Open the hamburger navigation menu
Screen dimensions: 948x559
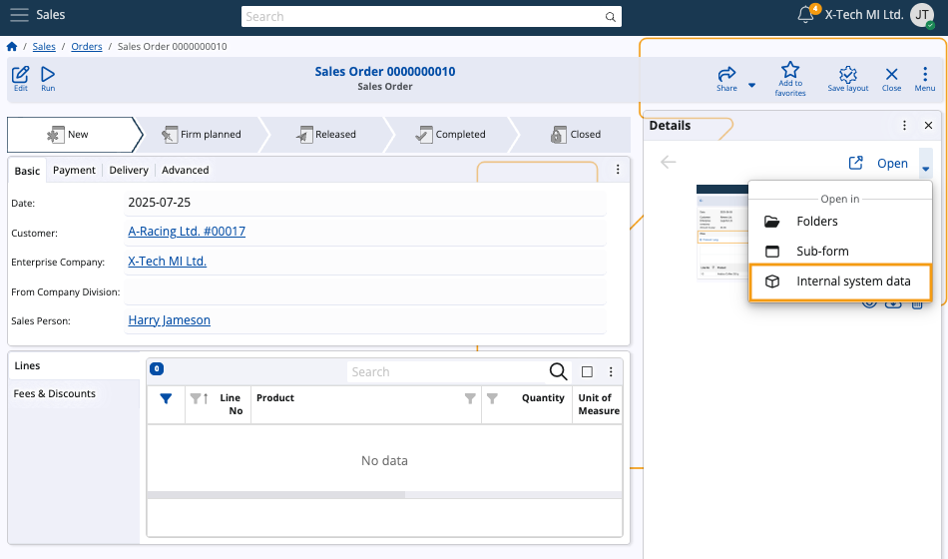click(x=19, y=15)
